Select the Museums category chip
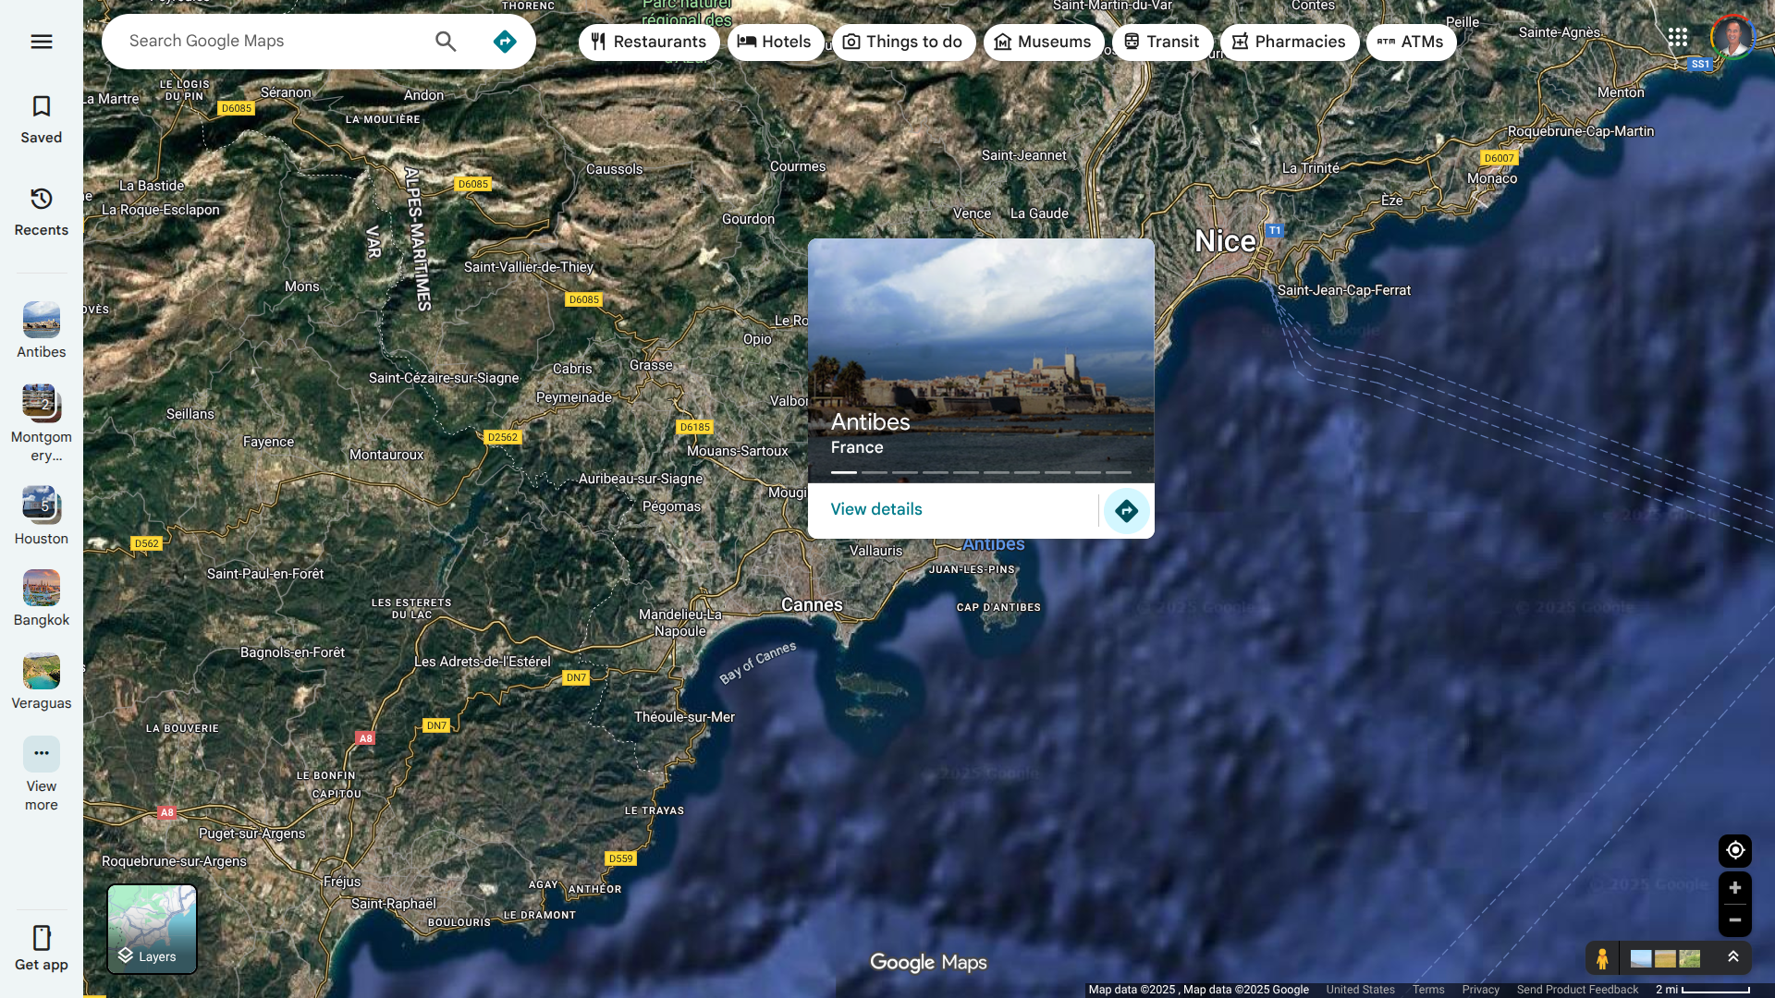Image resolution: width=1775 pixels, height=998 pixels. (x=1044, y=42)
